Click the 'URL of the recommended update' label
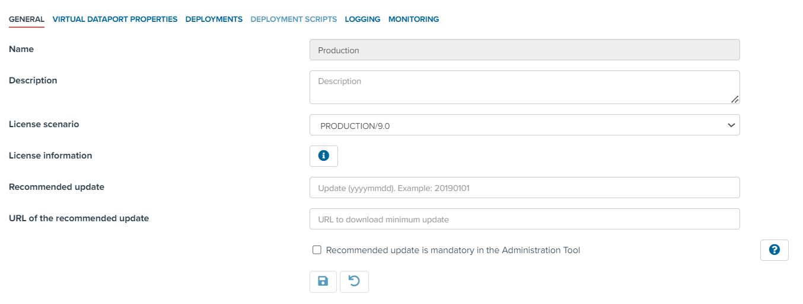 [79, 218]
